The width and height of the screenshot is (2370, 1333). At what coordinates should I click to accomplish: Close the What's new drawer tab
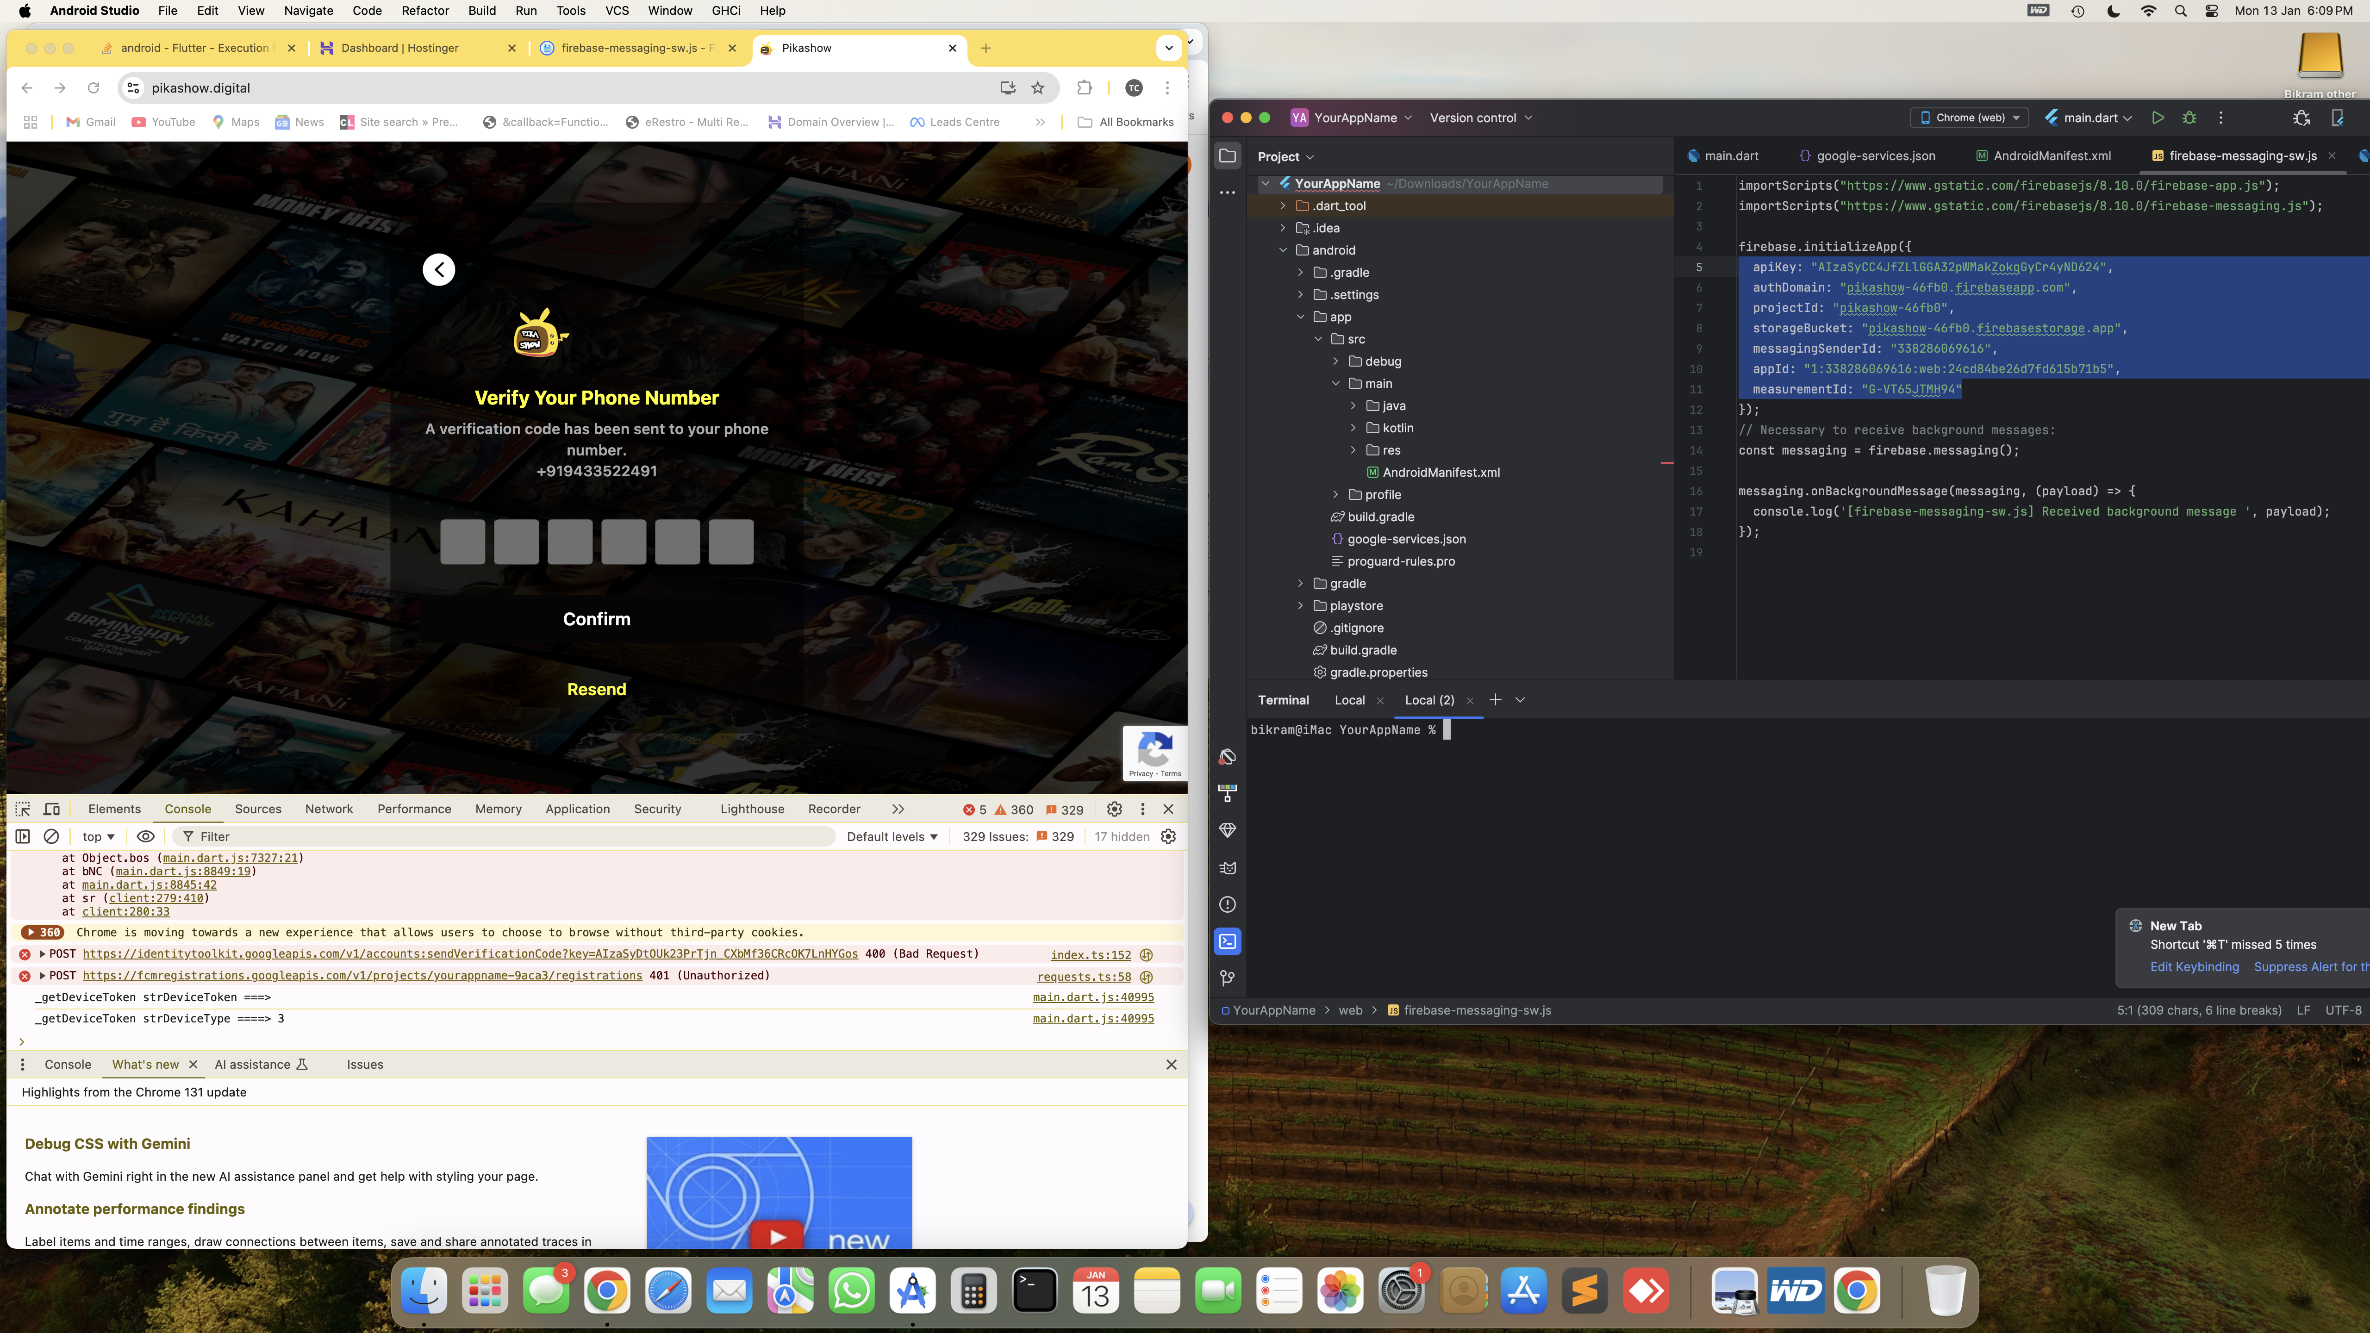tap(193, 1065)
